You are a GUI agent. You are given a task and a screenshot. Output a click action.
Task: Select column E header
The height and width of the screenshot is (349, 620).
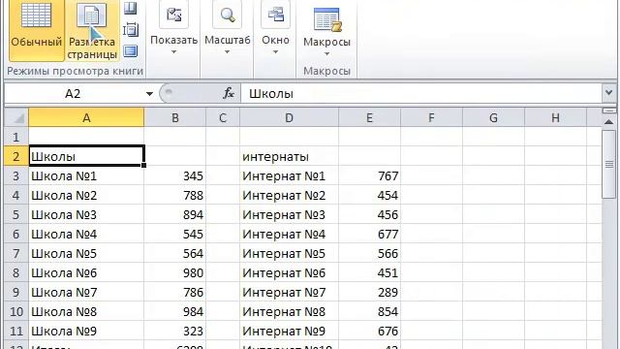[369, 118]
